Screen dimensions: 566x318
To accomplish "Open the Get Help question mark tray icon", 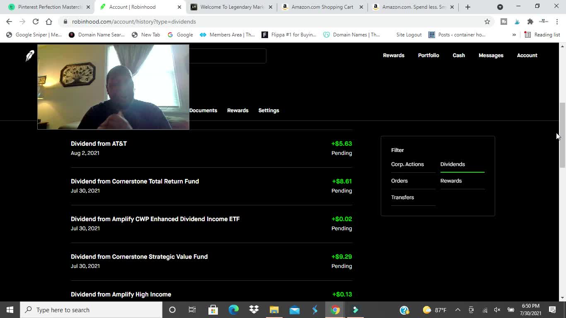I will click(404, 310).
